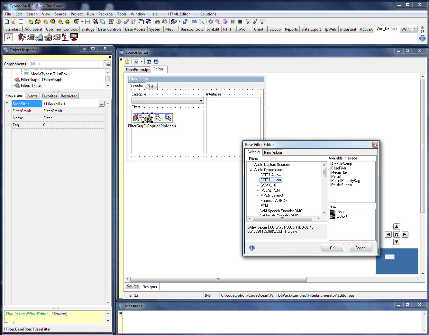Switch to Events tab in Object Inspector
This screenshot has width=429, height=335.
pyautogui.click(x=32, y=96)
